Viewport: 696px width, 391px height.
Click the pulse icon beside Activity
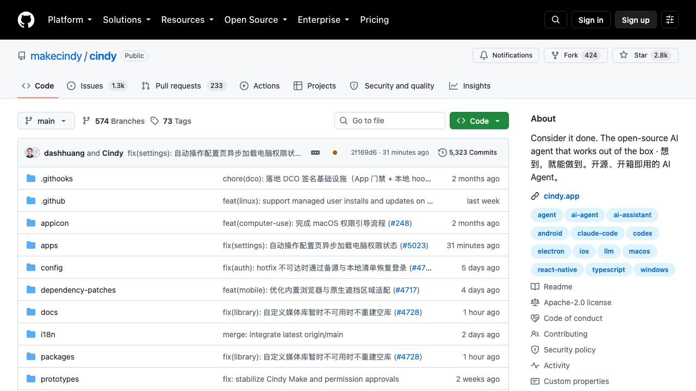click(x=535, y=365)
